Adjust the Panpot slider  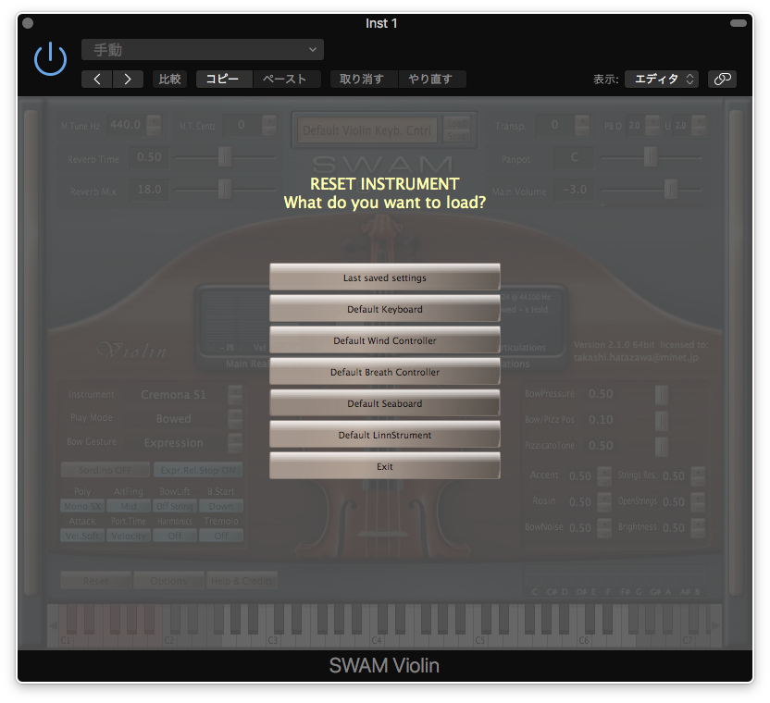coord(651,157)
